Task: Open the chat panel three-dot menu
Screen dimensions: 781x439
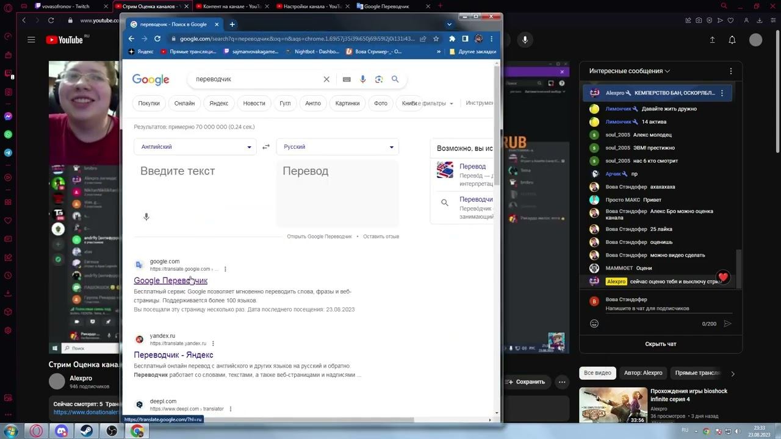Action: [731, 71]
